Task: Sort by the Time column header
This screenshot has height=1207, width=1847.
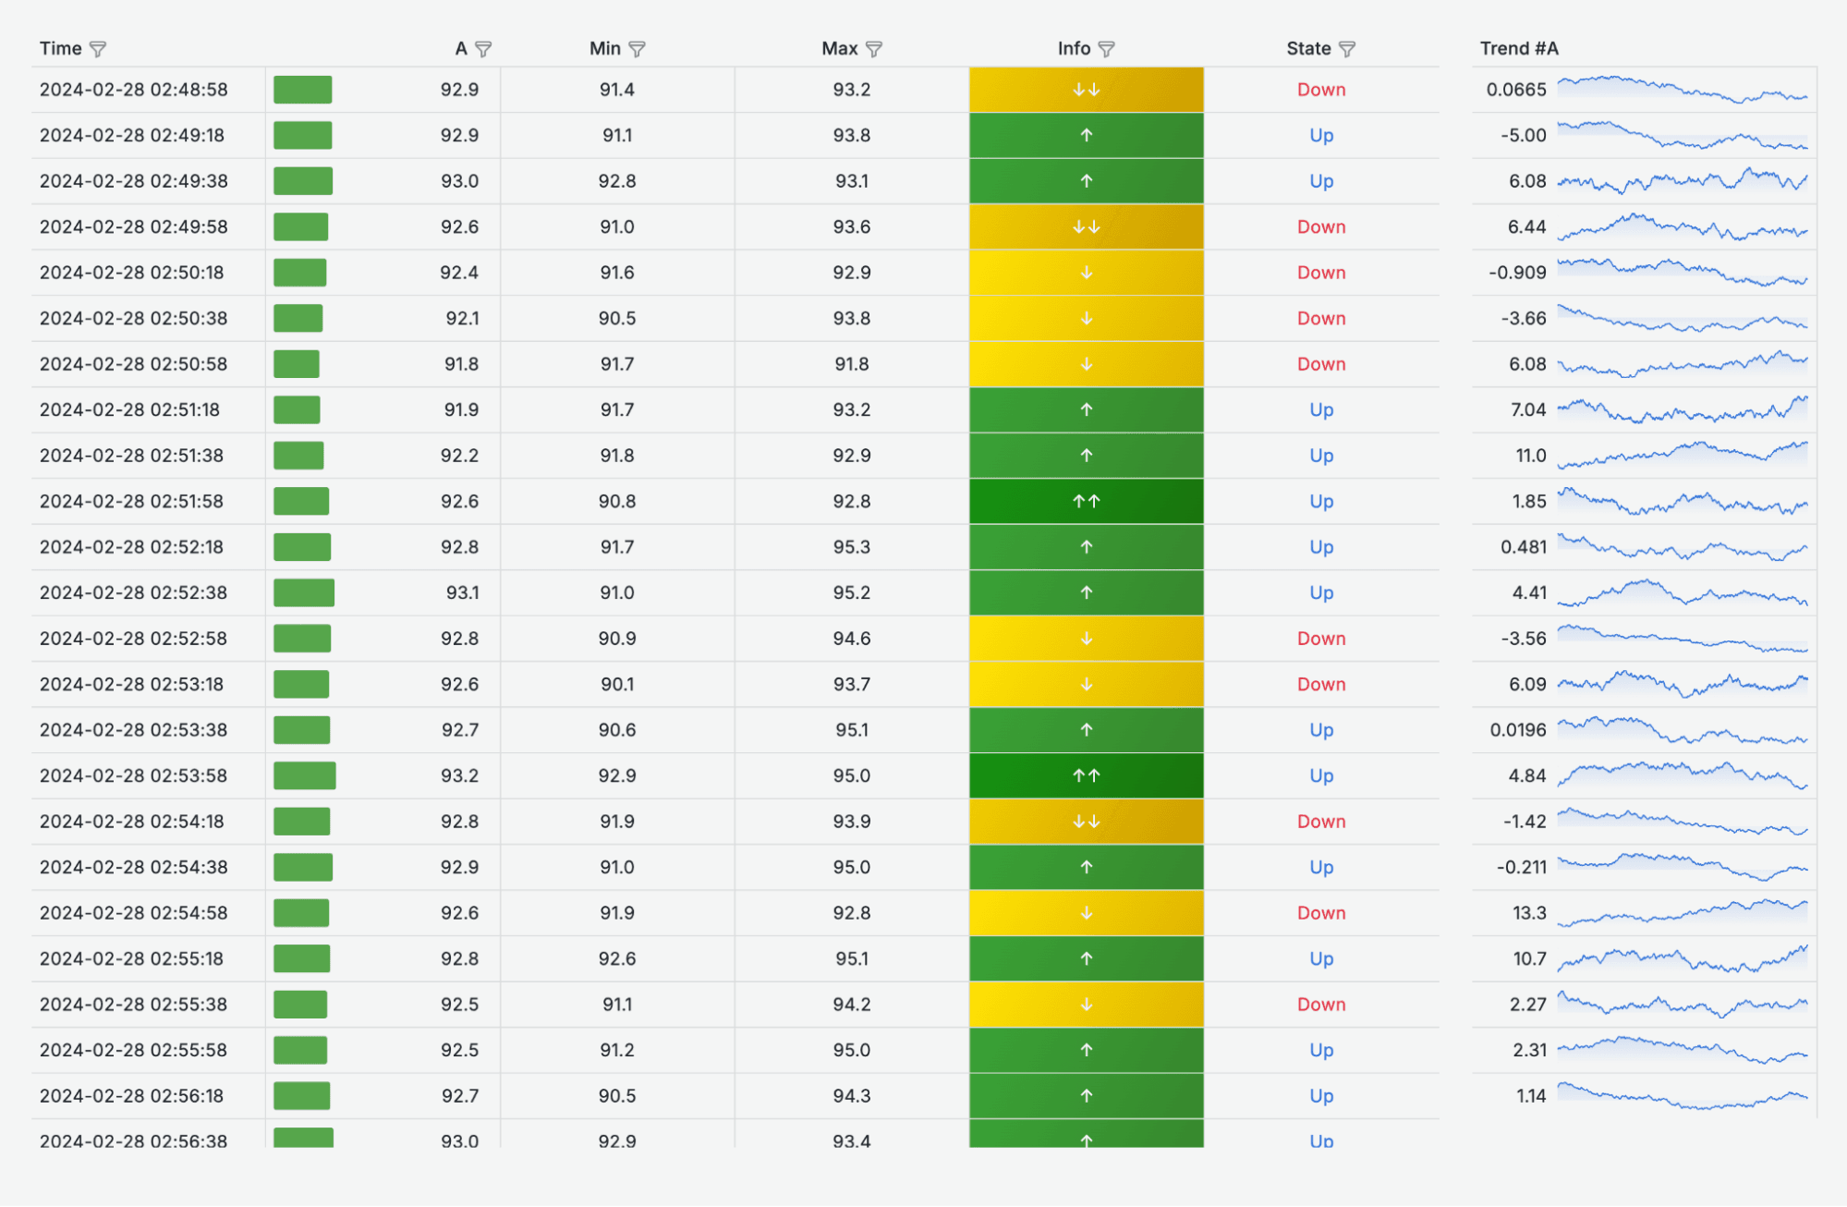Action: coord(59,48)
